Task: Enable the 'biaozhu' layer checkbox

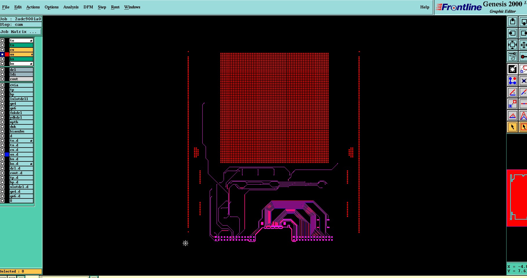Action: point(2,131)
